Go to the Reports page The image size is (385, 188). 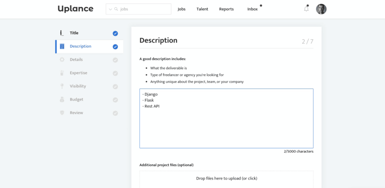pyautogui.click(x=226, y=9)
